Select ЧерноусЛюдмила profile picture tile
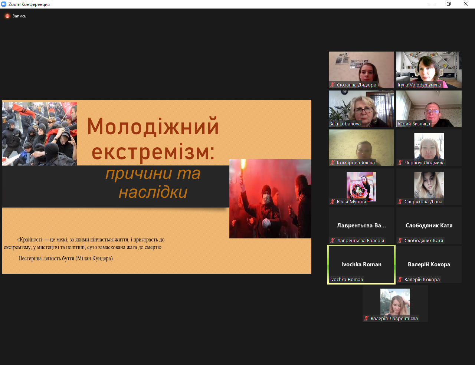475x365 pixels. [429, 148]
